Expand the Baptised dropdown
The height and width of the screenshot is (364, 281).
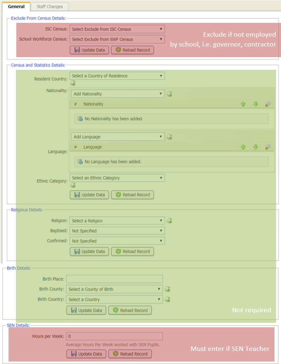pyautogui.click(x=117, y=231)
